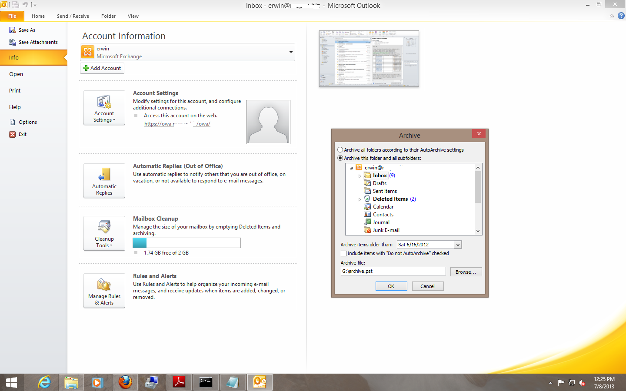Open the Send / Receive tab

click(73, 16)
